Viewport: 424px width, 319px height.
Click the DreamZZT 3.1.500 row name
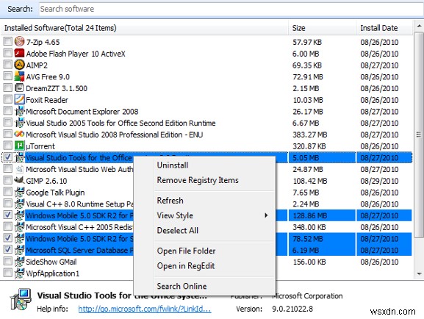click(x=57, y=88)
